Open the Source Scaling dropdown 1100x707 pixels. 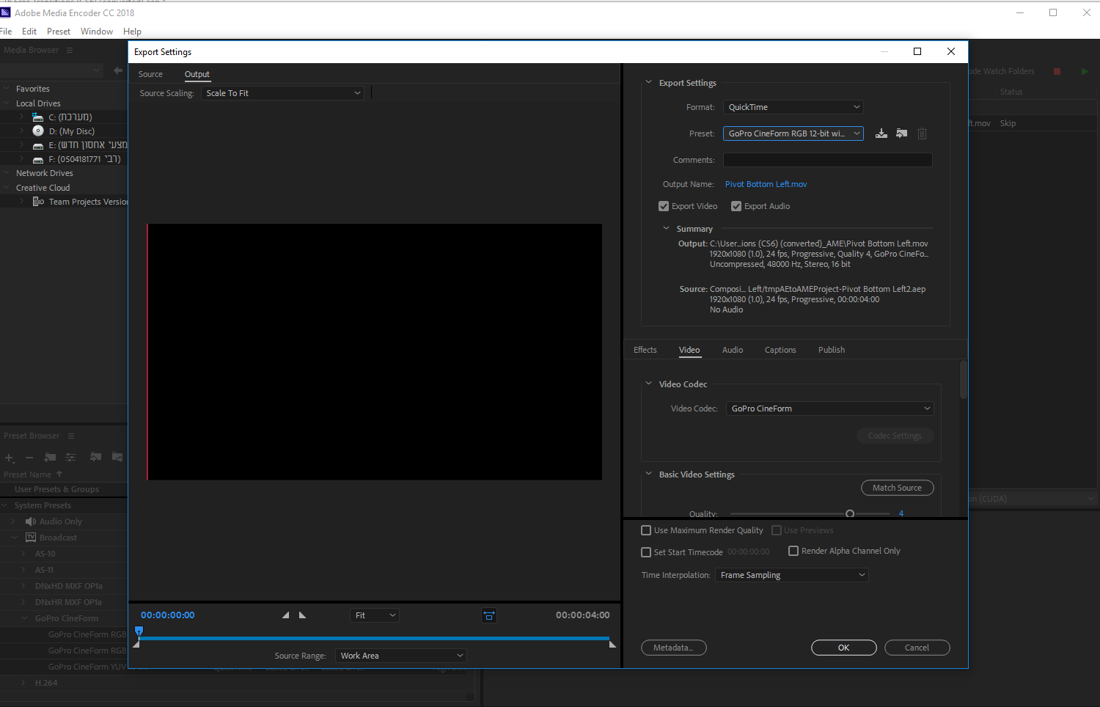282,93
